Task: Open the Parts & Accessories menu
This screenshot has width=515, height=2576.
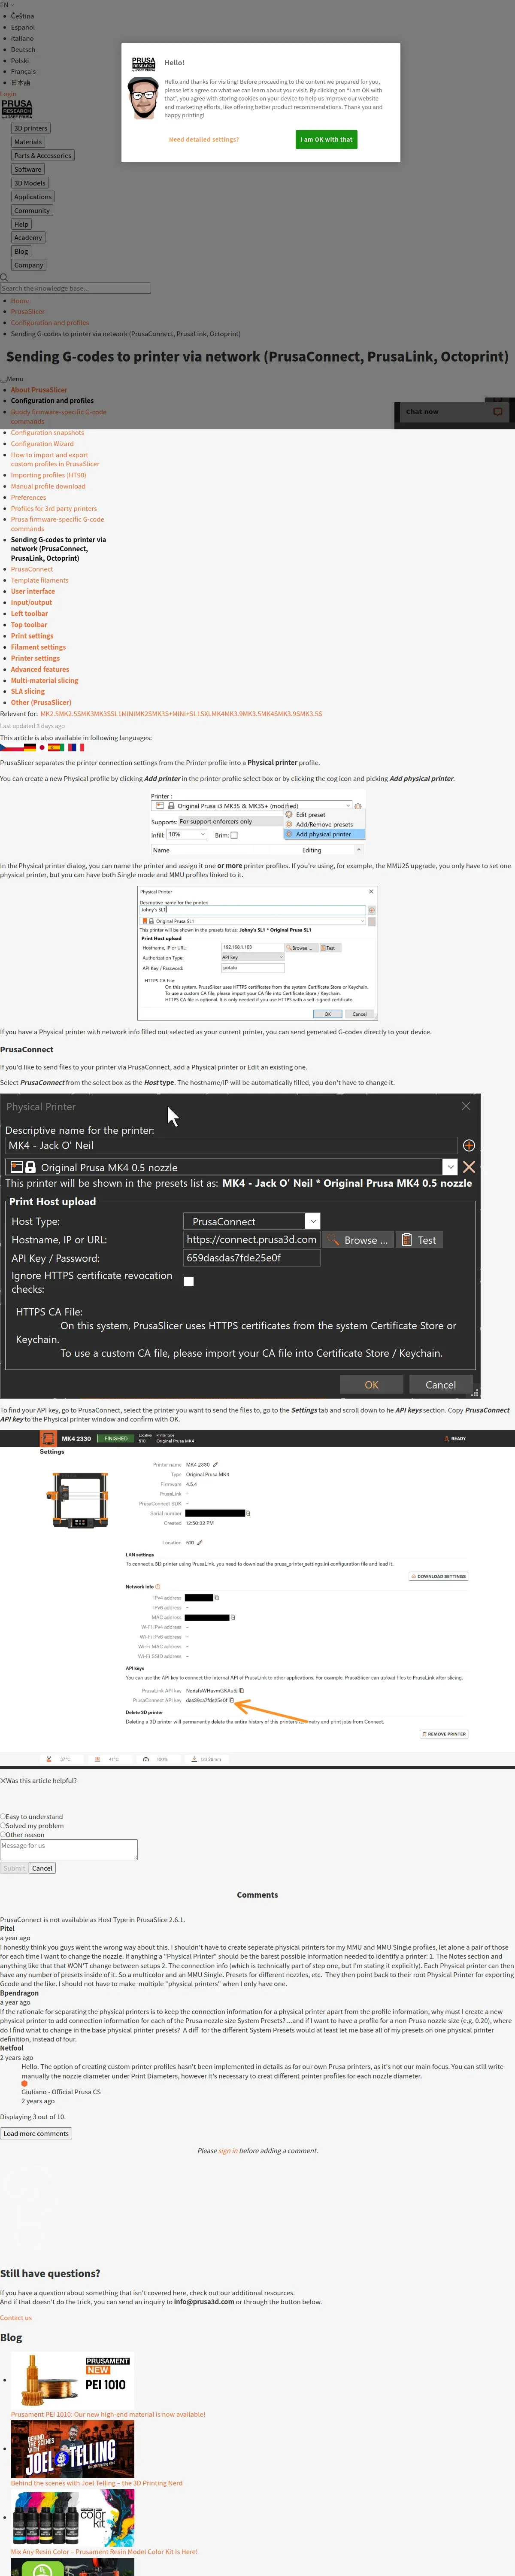Action: [43, 155]
